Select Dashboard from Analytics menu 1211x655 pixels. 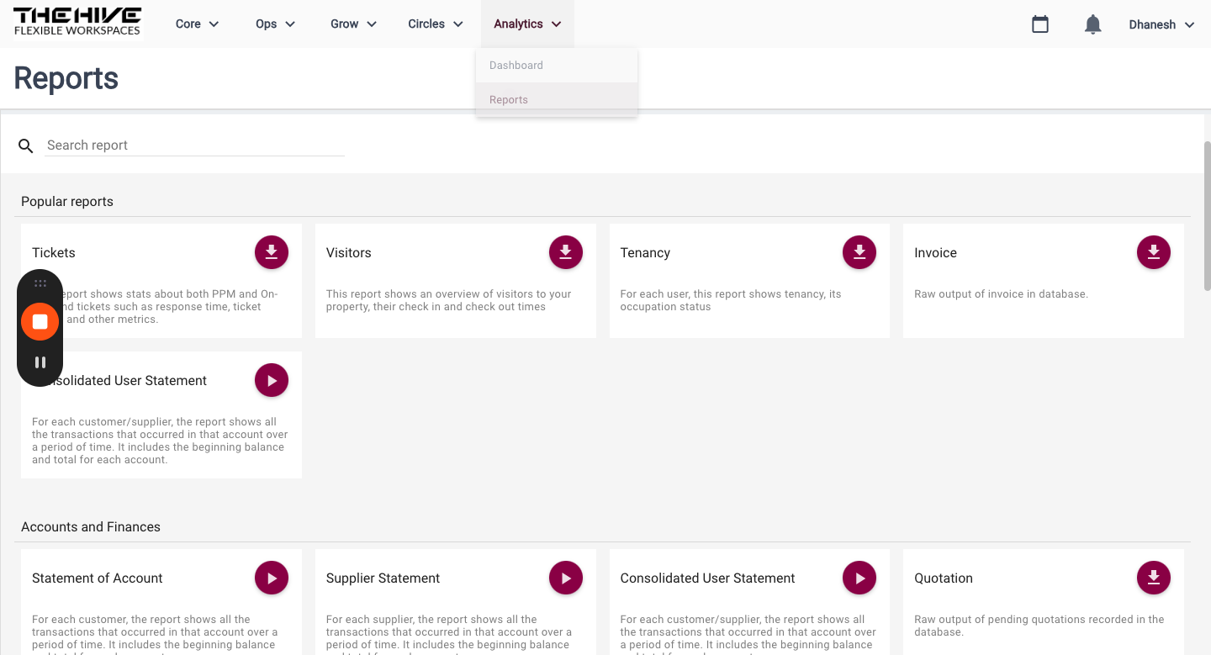click(556, 66)
